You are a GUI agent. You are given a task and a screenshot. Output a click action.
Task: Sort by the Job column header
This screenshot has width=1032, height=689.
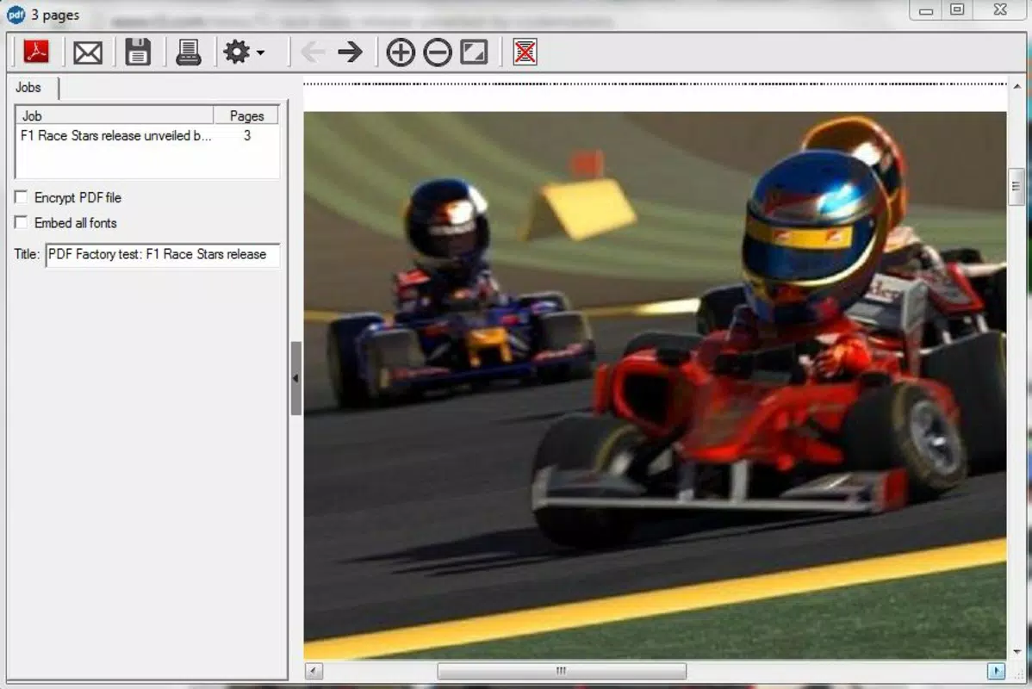tap(115, 115)
